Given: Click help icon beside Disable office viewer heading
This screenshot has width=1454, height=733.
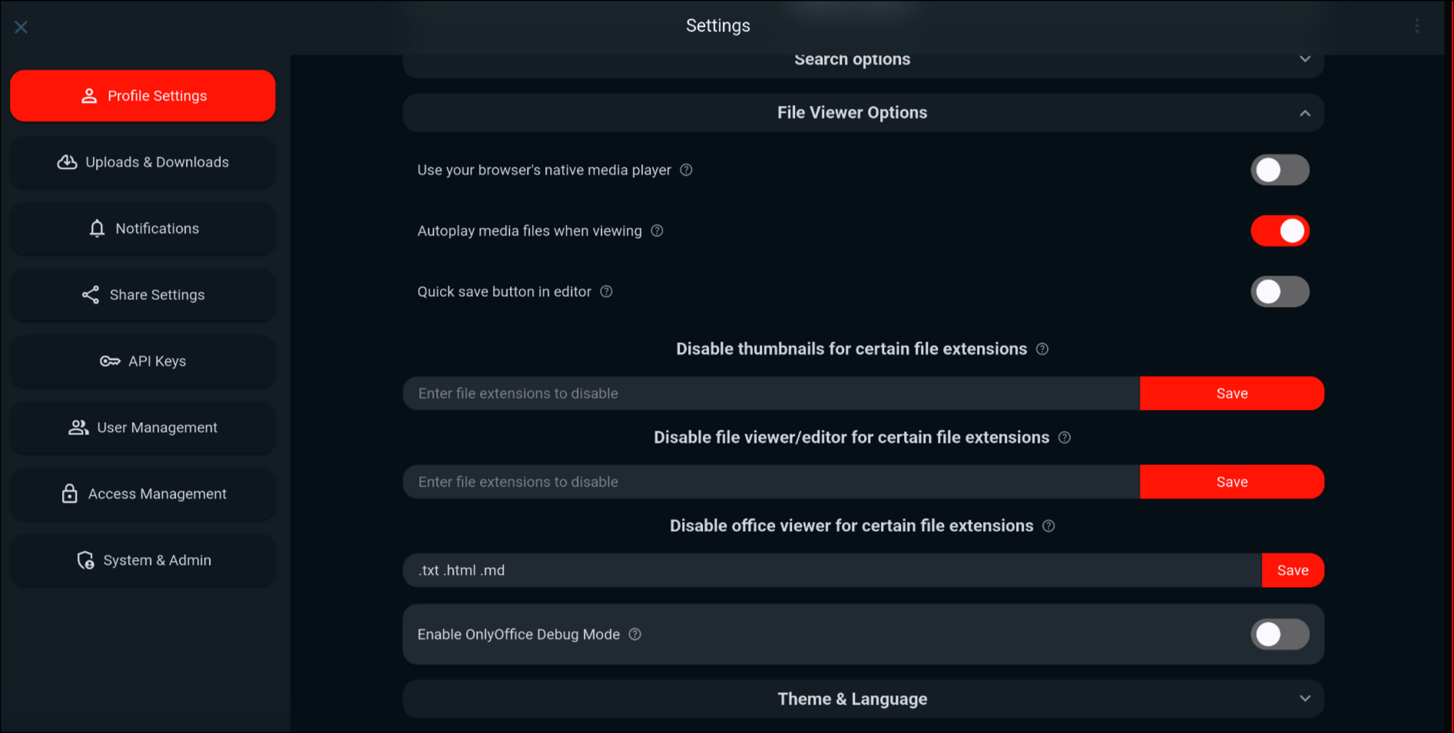Looking at the screenshot, I should 1049,526.
